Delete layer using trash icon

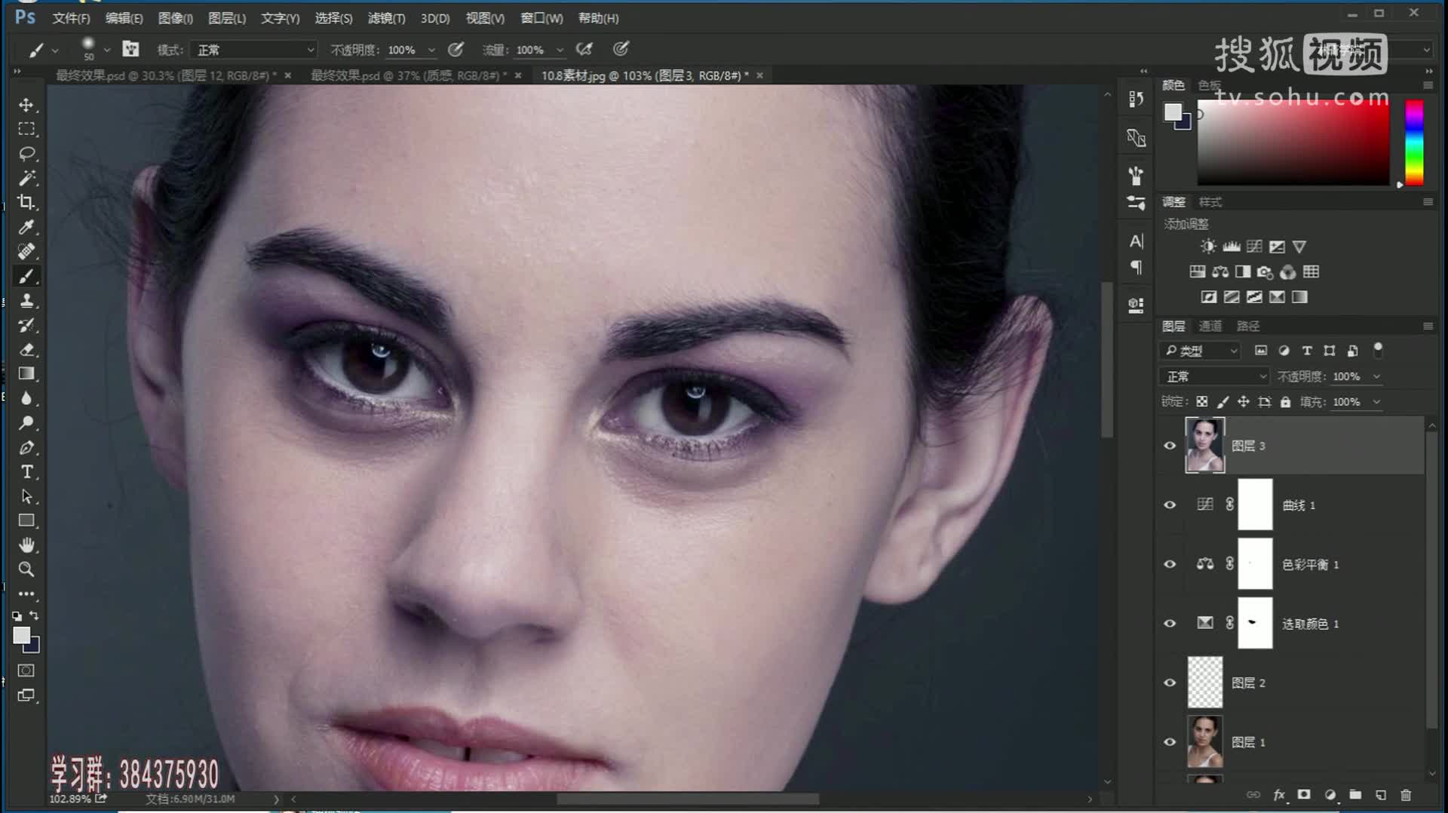[x=1406, y=795]
